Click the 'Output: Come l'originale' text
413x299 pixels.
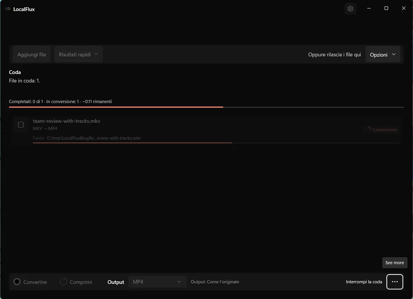(215, 282)
